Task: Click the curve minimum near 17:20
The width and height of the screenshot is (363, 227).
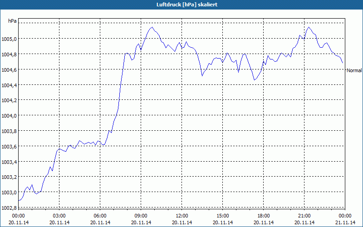Action: [x=254, y=80]
